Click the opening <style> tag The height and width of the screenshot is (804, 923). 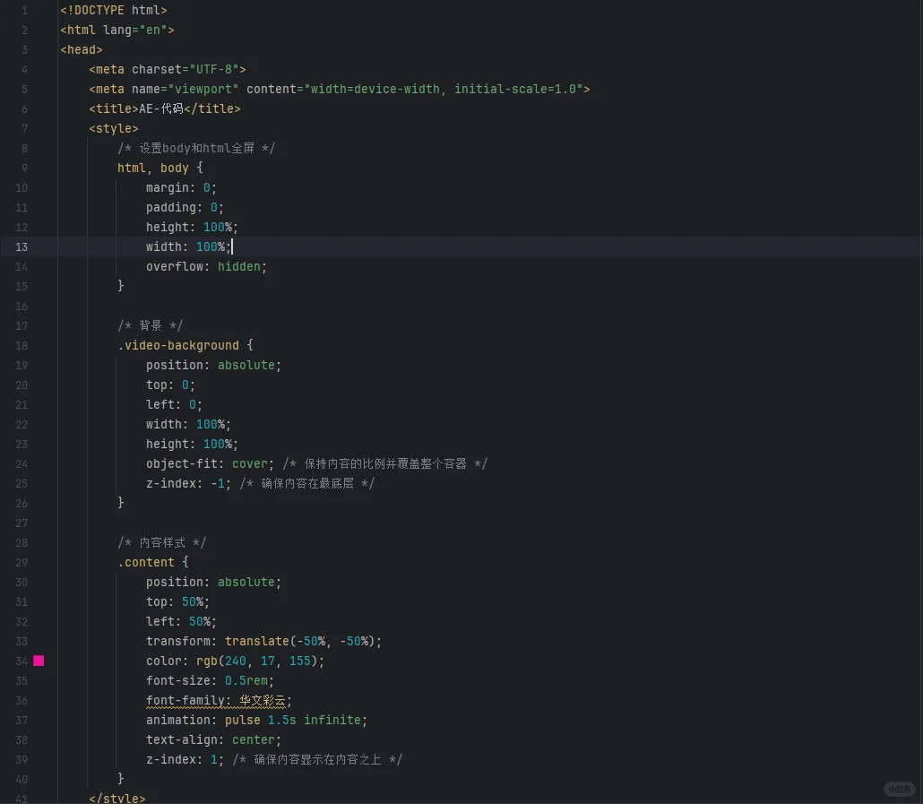tap(114, 129)
